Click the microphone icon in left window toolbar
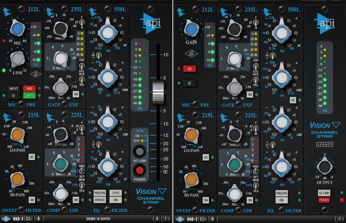The width and height of the screenshot is (346, 223). click(x=38, y=219)
